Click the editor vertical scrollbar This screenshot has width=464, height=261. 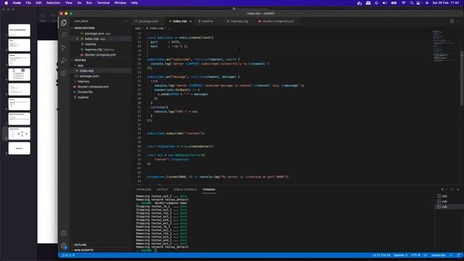coord(462,78)
